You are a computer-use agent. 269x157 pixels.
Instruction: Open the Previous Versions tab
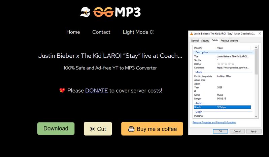[229, 41]
